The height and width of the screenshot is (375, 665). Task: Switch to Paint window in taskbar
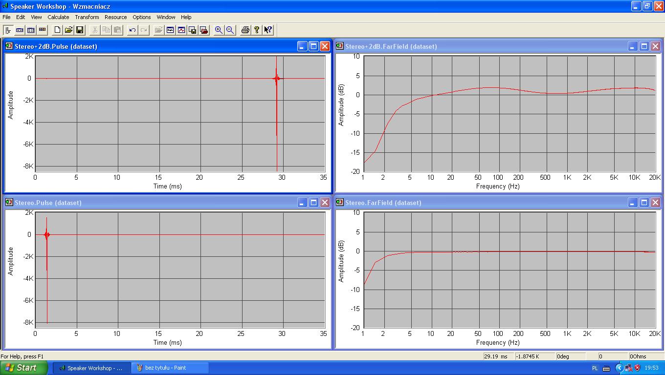[x=170, y=368]
